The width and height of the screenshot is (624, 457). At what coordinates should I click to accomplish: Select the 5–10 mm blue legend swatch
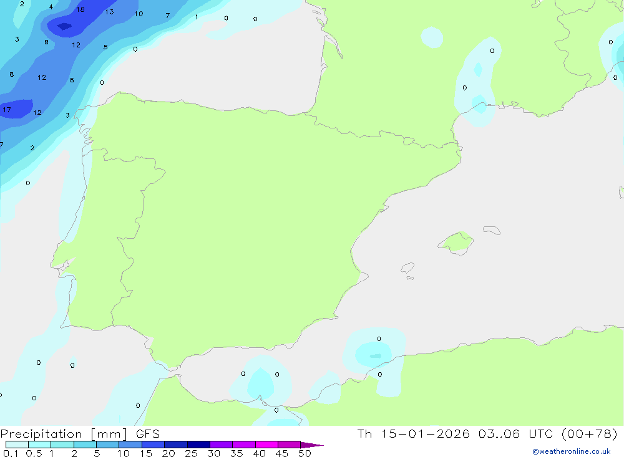click(108, 445)
